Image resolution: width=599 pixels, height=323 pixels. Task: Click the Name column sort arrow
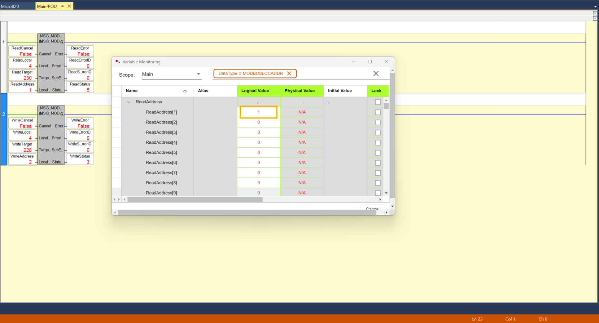185,91
